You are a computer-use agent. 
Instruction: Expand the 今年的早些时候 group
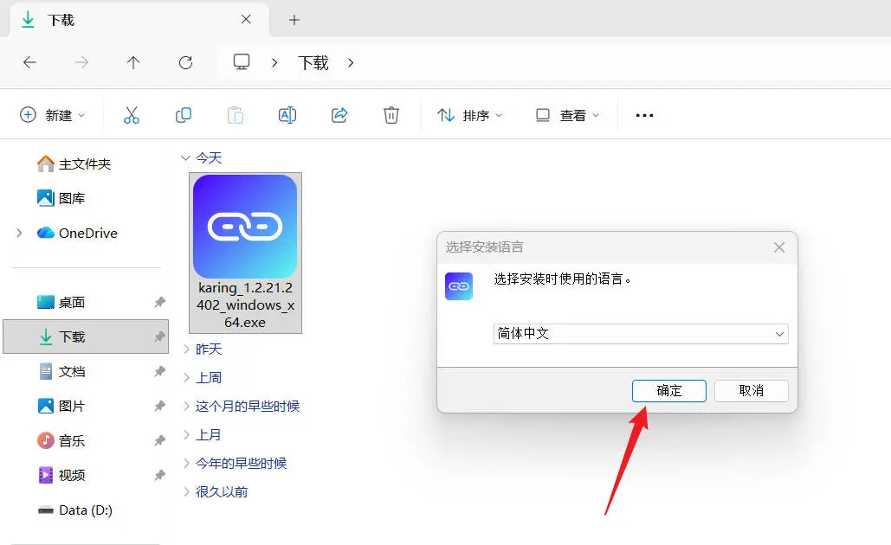[x=186, y=464]
